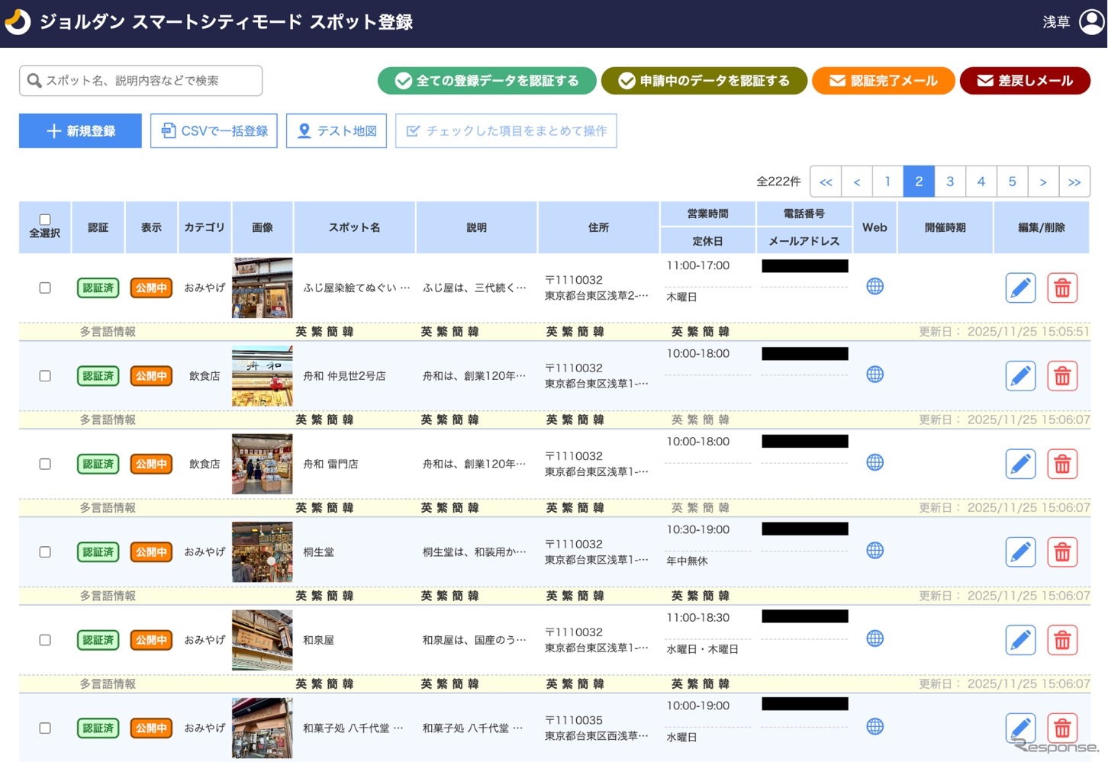Click the spot search input field
Image resolution: width=1108 pixels, height=762 pixels.
point(140,80)
